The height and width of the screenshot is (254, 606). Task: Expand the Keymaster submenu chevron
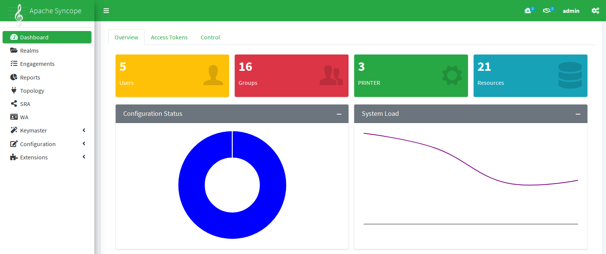pos(84,130)
